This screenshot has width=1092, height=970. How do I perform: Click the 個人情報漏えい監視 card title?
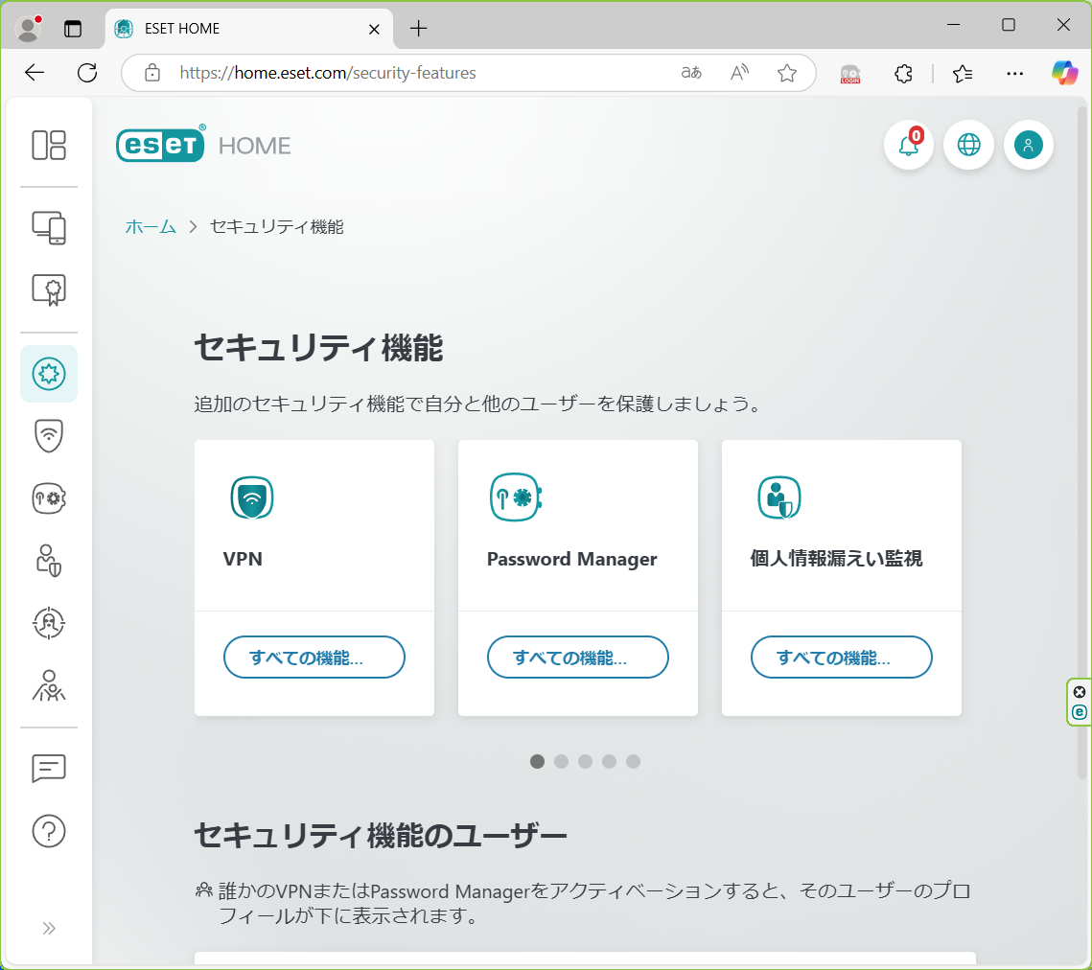coord(836,559)
